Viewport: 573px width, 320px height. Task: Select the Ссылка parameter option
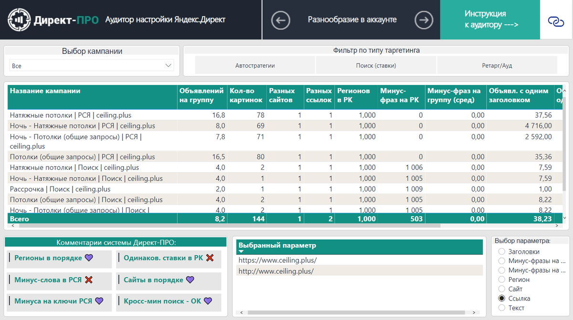click(501, 299)
